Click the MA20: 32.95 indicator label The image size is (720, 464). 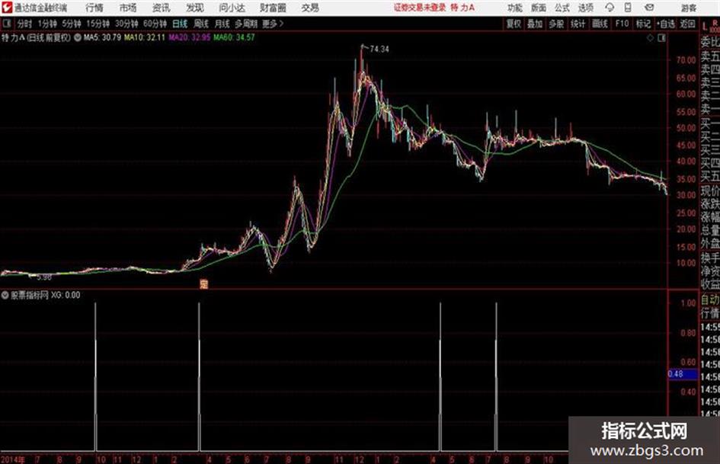(x=190, y=37)
